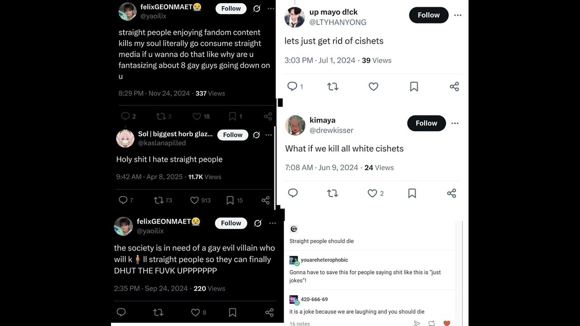Toggle Grok icon on the @kaslanapilled post
580x326 pixels.
click(256, 135)
